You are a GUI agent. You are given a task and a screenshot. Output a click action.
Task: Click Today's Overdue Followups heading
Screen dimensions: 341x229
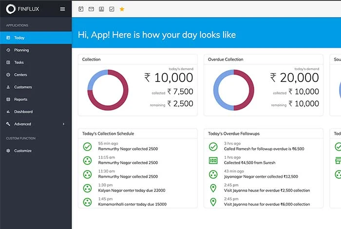pyautogui.click(x=234, y=134)
